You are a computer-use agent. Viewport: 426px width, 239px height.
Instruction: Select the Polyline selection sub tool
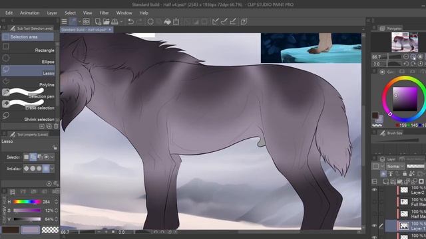tap(28, 82)
